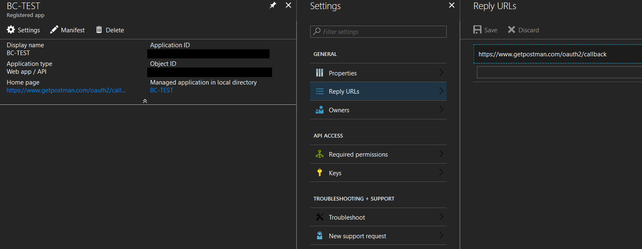Click the Owners people icon
The height and width of the screenshot is (249, 642).
pos(319,109)
